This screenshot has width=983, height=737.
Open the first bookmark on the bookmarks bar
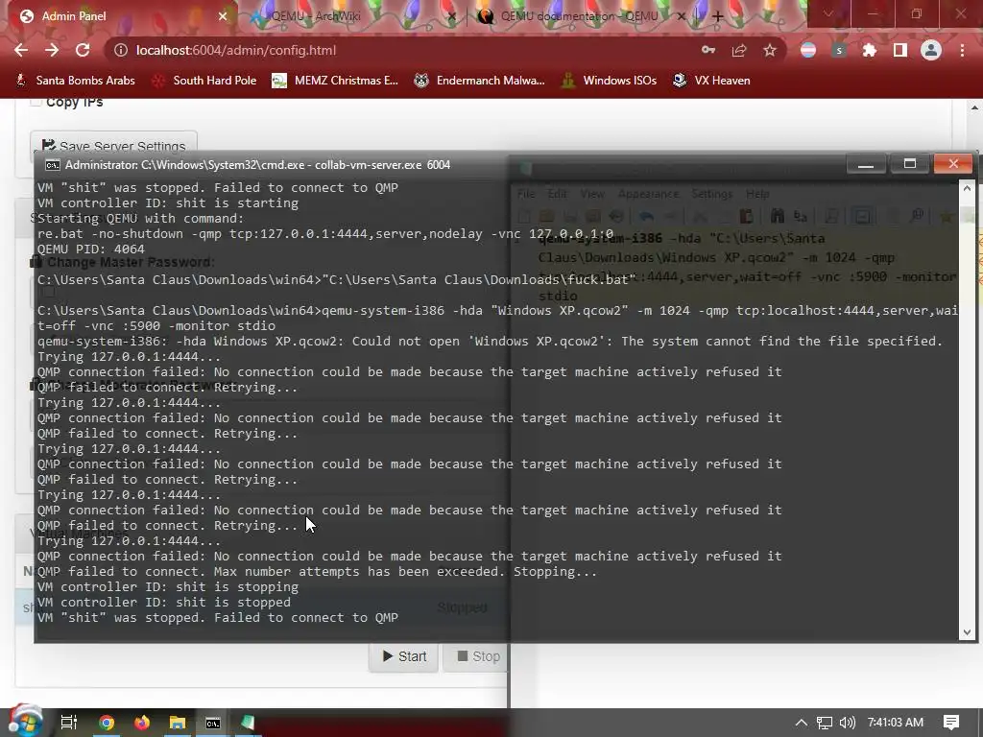point(75,81)
